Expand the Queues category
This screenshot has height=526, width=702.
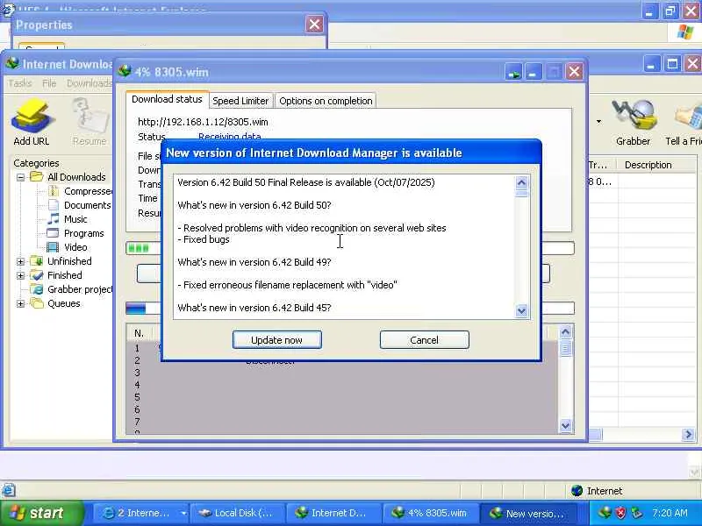(x=20, y=303)
